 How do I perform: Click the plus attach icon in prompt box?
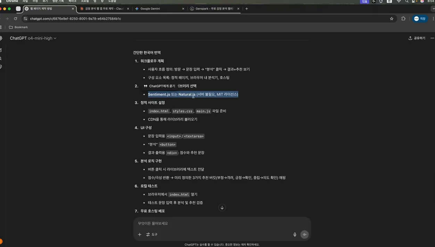140,234
